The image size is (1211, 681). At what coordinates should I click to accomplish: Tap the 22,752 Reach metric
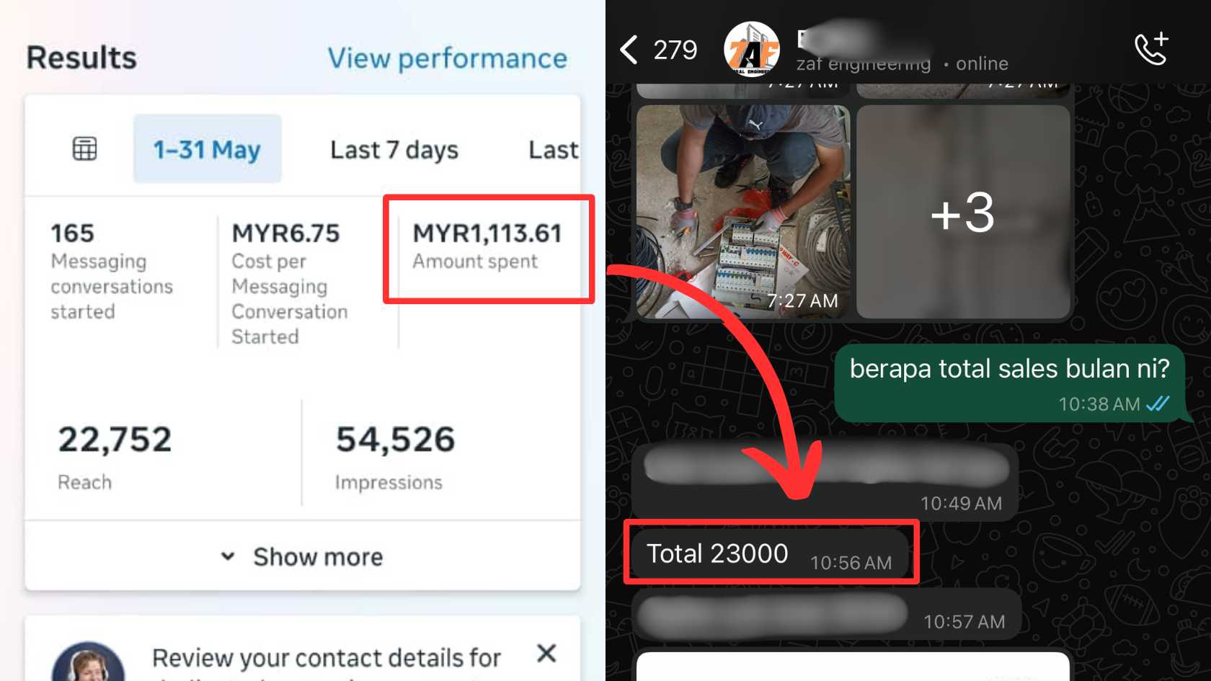coord(115,457)
